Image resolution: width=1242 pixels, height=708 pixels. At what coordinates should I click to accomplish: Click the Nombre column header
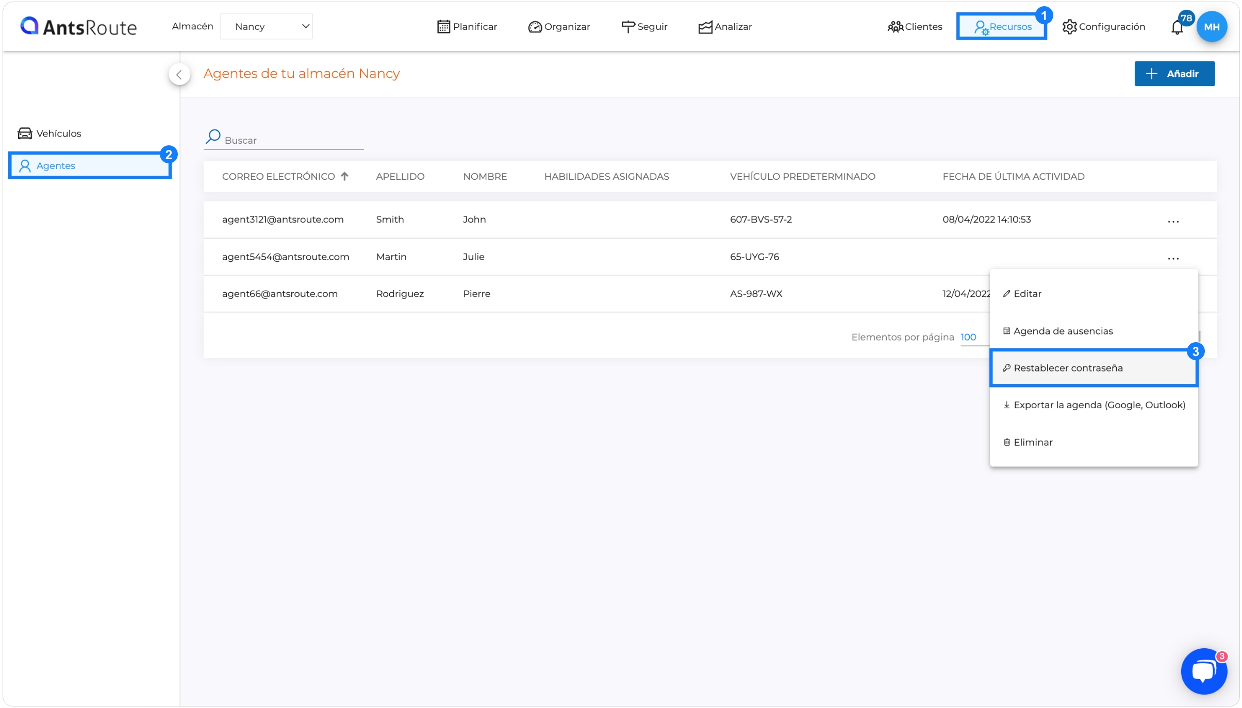click(x=485, y=176)
